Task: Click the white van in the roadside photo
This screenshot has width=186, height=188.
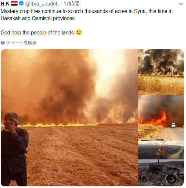Action: tap(173, 125)
